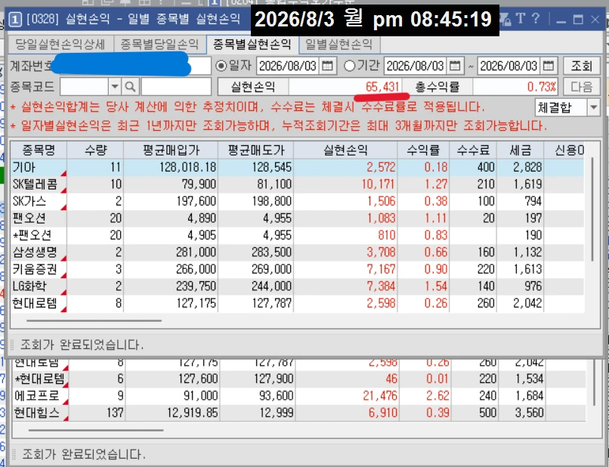Click the 65,431 total realized profit value
The width and height of the screenshot is (609, 467).
click(382, 87)
